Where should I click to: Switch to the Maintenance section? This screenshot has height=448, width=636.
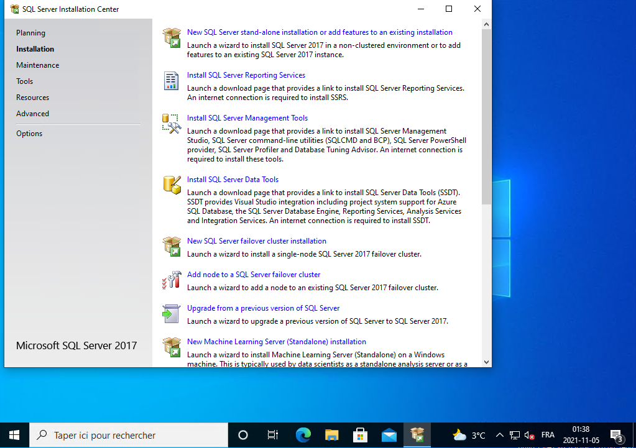(x=37, y=65)
